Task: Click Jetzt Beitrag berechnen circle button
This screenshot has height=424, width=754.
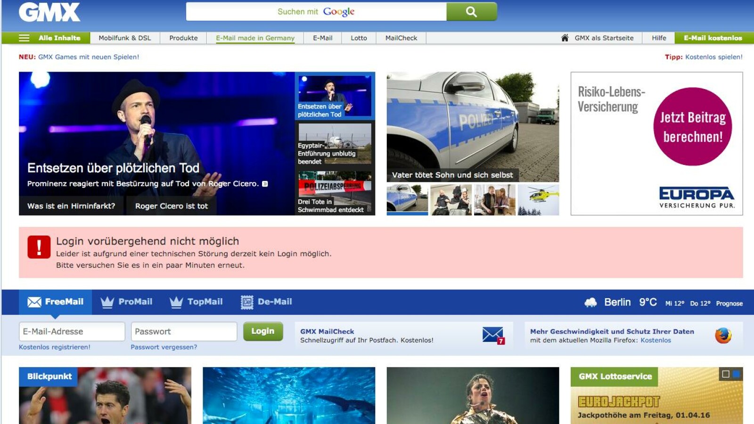Action: [x=693, y=127]
